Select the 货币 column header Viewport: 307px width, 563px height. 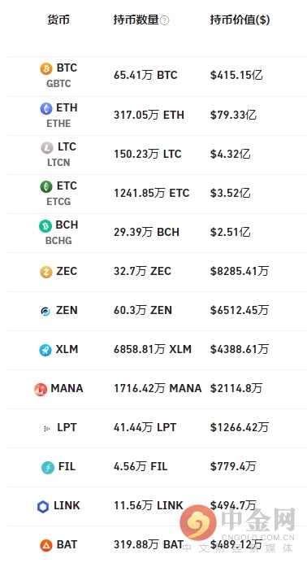coord(58,20)
